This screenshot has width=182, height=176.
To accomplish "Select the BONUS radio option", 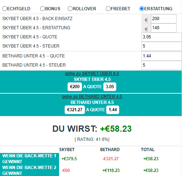I will click(x=42, y=9).
